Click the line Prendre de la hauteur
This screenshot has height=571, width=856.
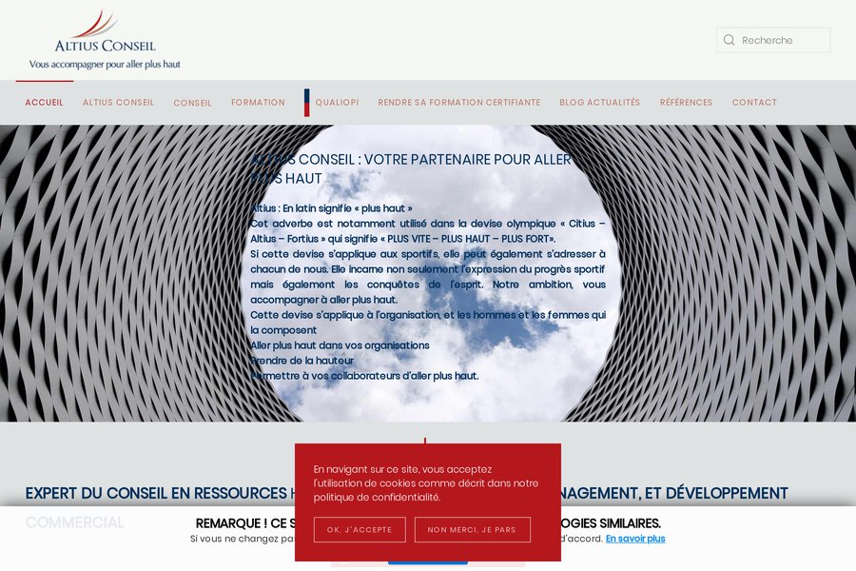pyautogui.click(x=302, y=361)
